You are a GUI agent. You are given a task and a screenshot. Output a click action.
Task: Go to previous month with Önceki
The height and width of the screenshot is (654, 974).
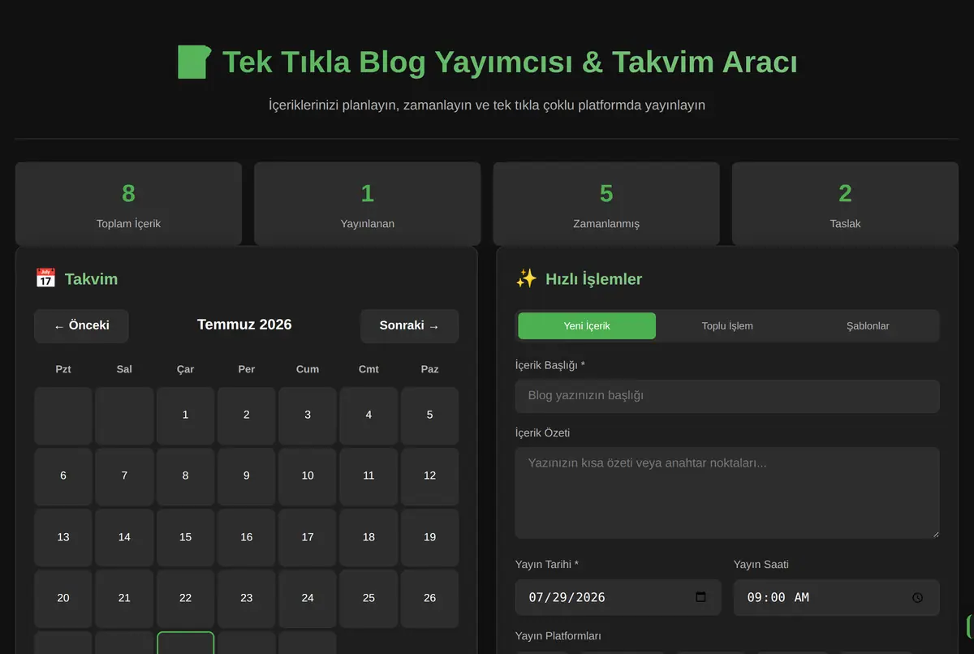coord(81,325)
